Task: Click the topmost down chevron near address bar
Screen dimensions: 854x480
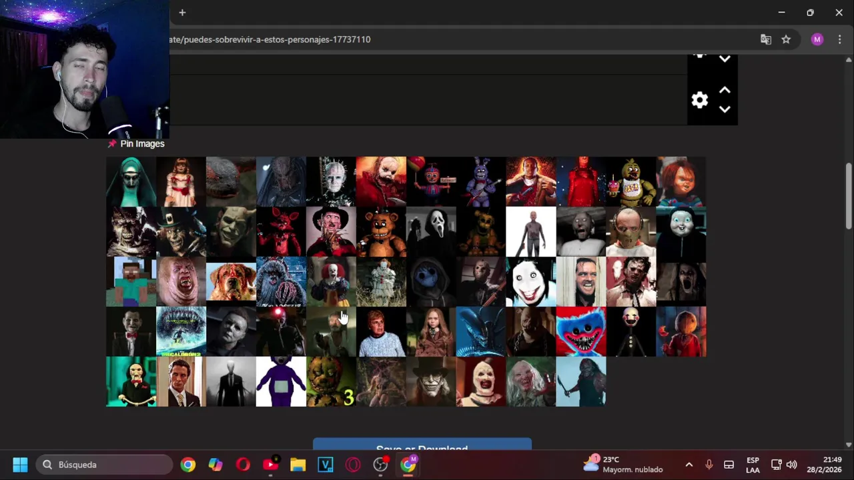Action: tap(725, 59)
